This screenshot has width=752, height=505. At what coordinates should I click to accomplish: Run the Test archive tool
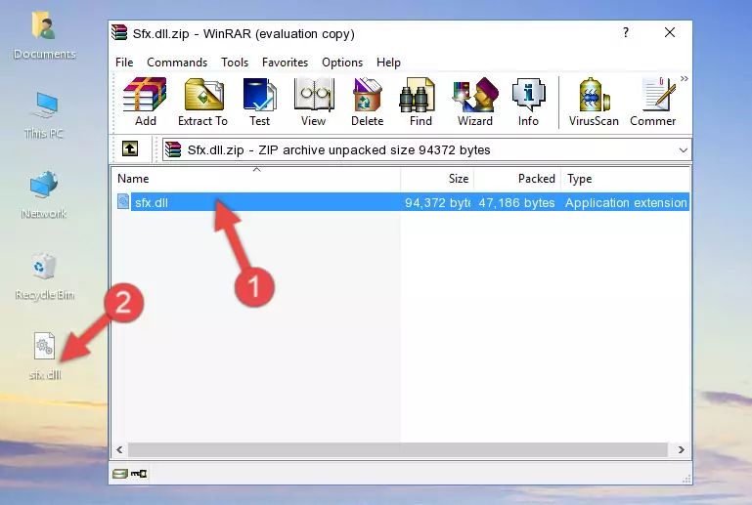click(x=259, y=102)
